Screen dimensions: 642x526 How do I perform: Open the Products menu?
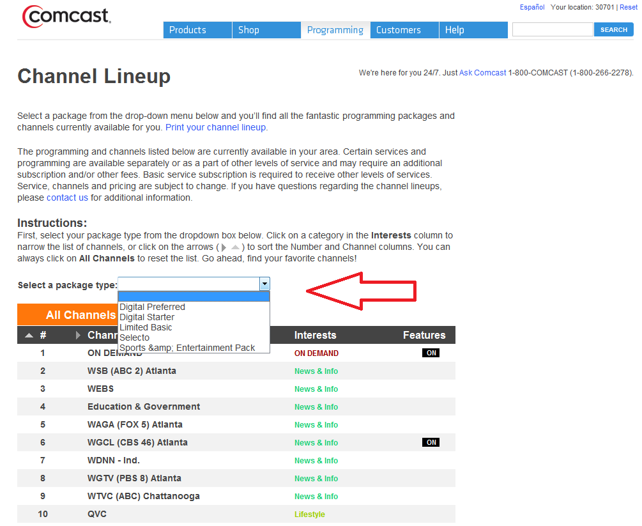point(197,30)
